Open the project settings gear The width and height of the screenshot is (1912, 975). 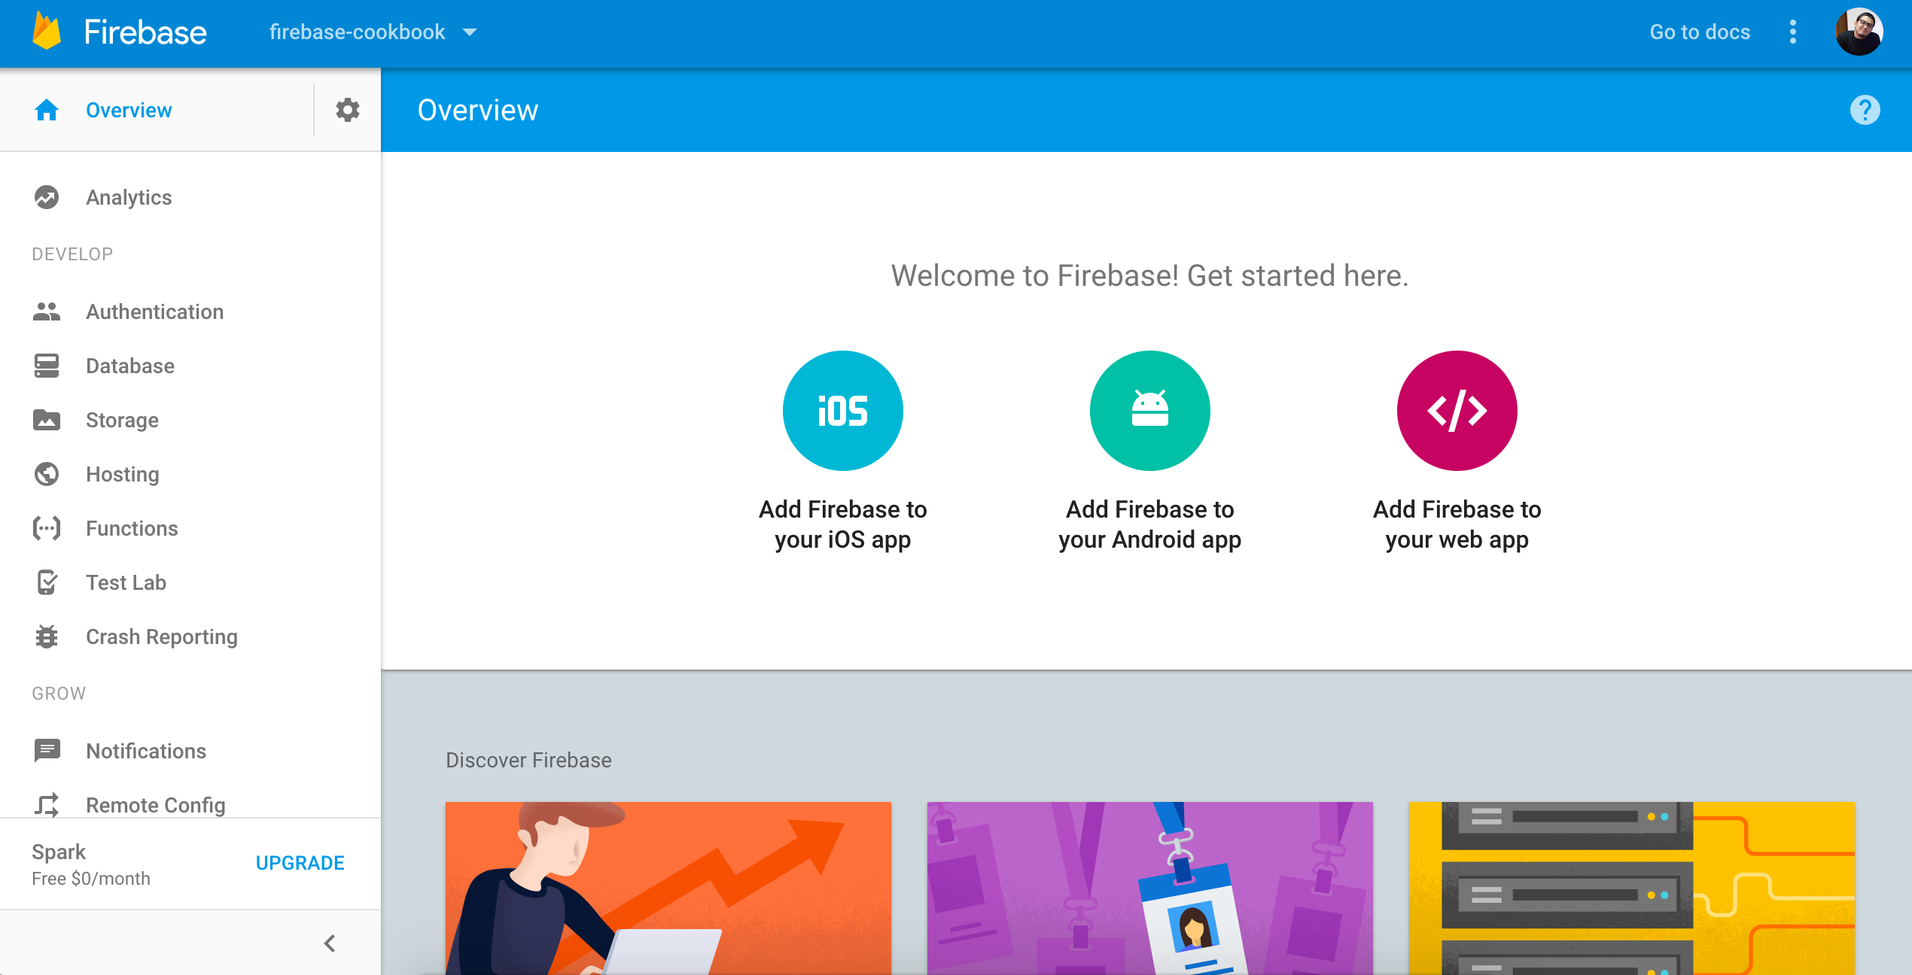[347, 110]
